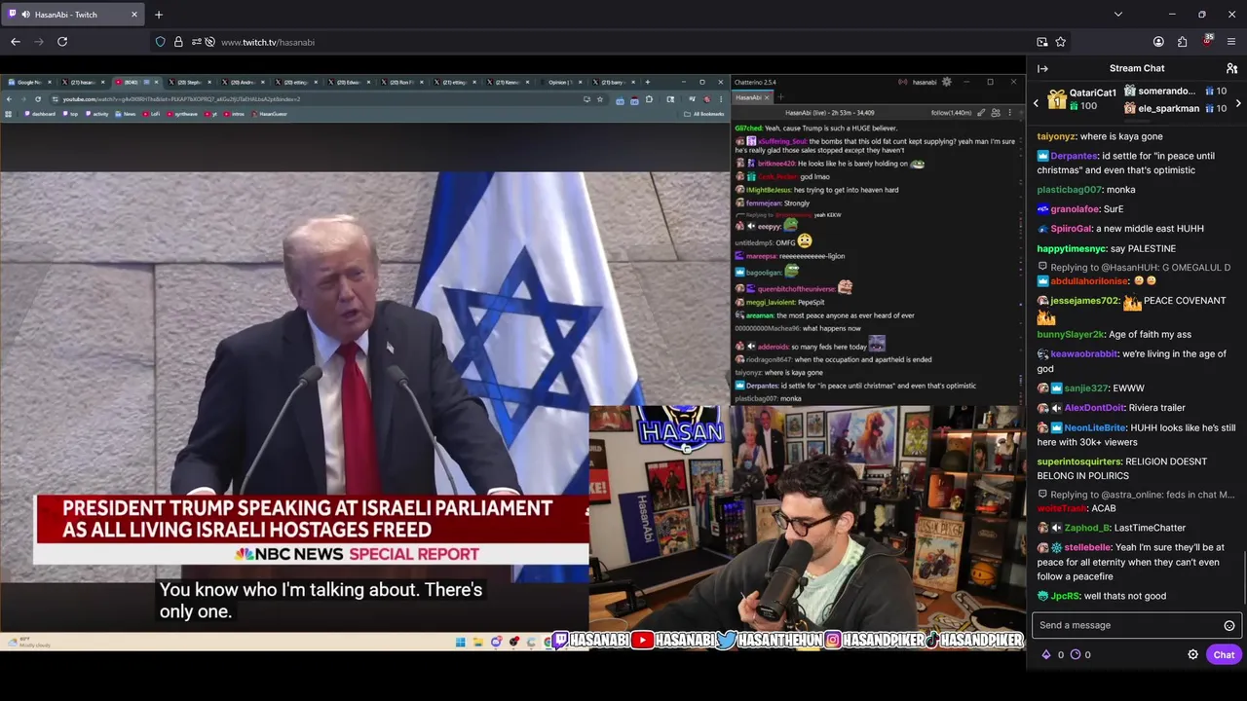The width and height of the screenshot is (1247, 701).
Task: Open site security padlock info
Action: pyautogui.click(x=178, y=42)
